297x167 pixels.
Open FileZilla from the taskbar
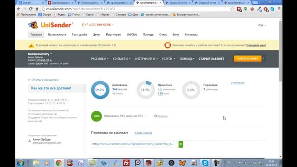pyautogui.click(x=126, y=163)
